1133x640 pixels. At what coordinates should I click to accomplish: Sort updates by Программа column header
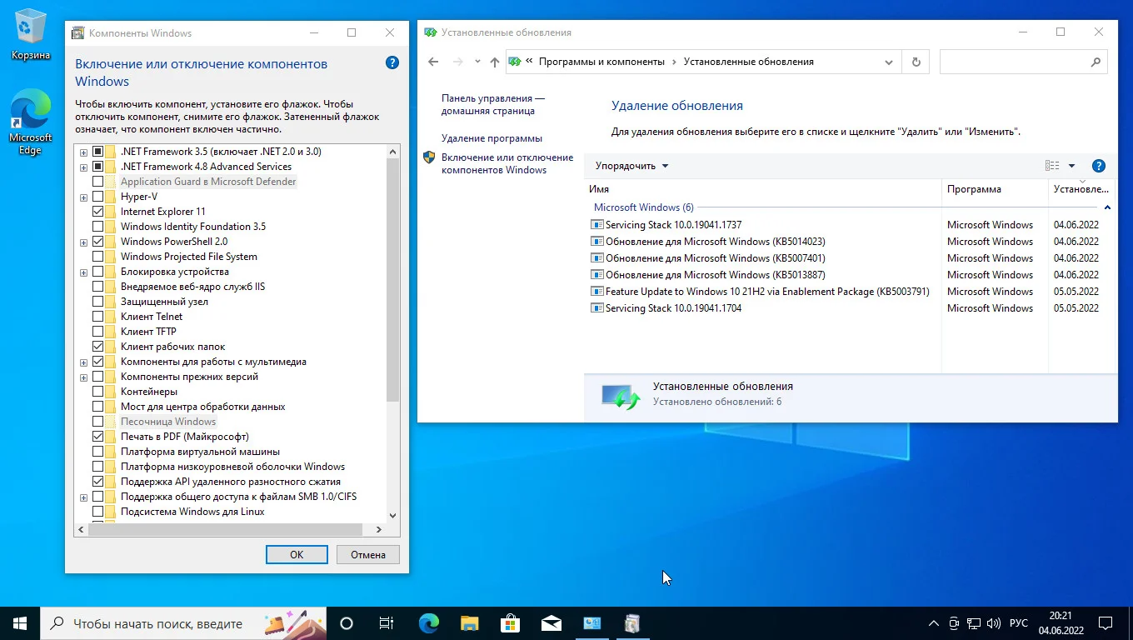click(x=995, y=189)
